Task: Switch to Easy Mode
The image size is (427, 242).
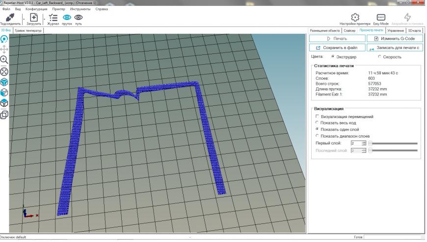Action: [x=380, y=17]
